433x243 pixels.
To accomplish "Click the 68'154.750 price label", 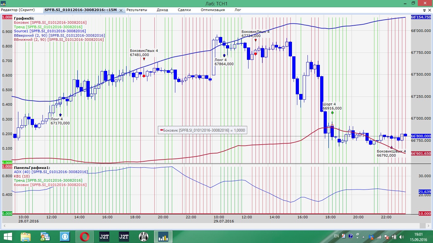I will (421, 17).
